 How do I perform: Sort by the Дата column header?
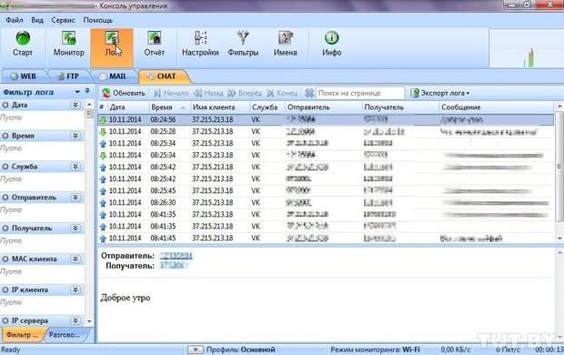(128, 107)
